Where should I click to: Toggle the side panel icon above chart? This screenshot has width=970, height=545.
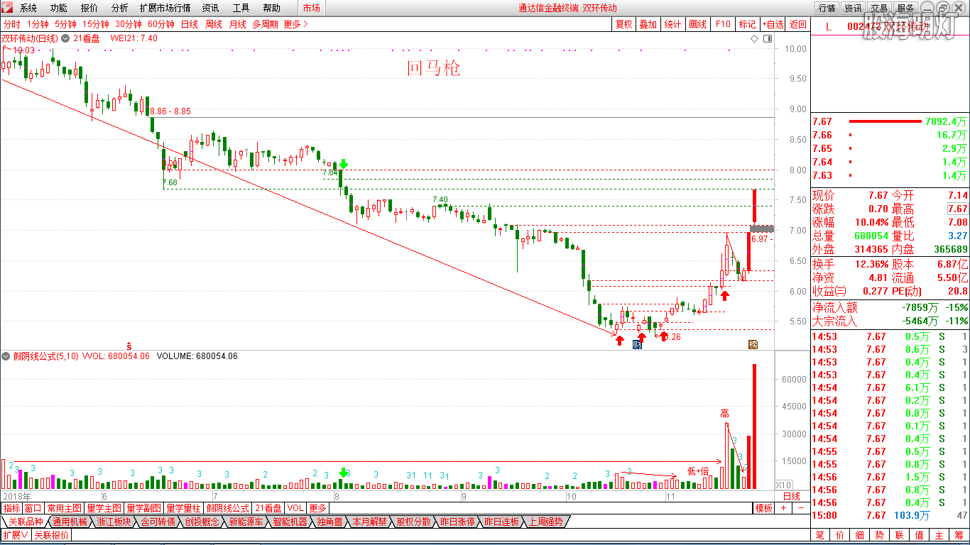coord(768,38)
